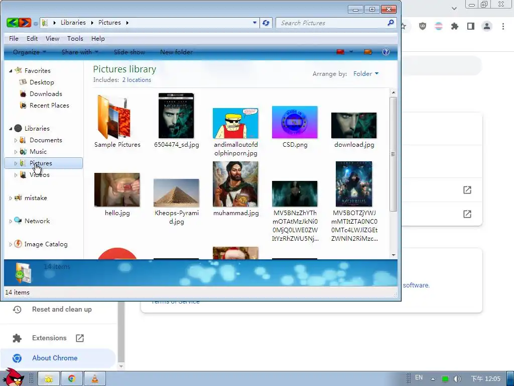Viewport: 514px width, 386px height.
Task: Open Recent Places in Favorites
Action: [49, 106]
